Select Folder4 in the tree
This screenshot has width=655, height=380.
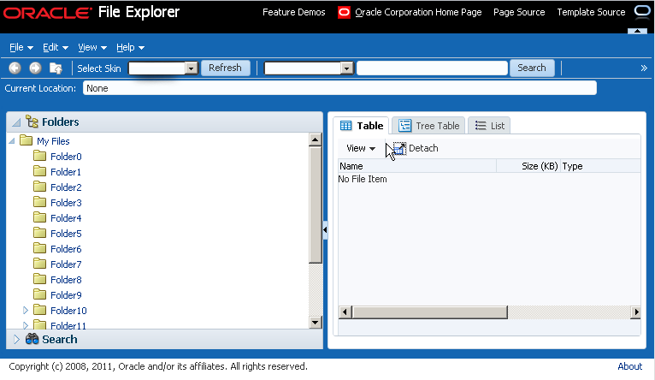66,218
